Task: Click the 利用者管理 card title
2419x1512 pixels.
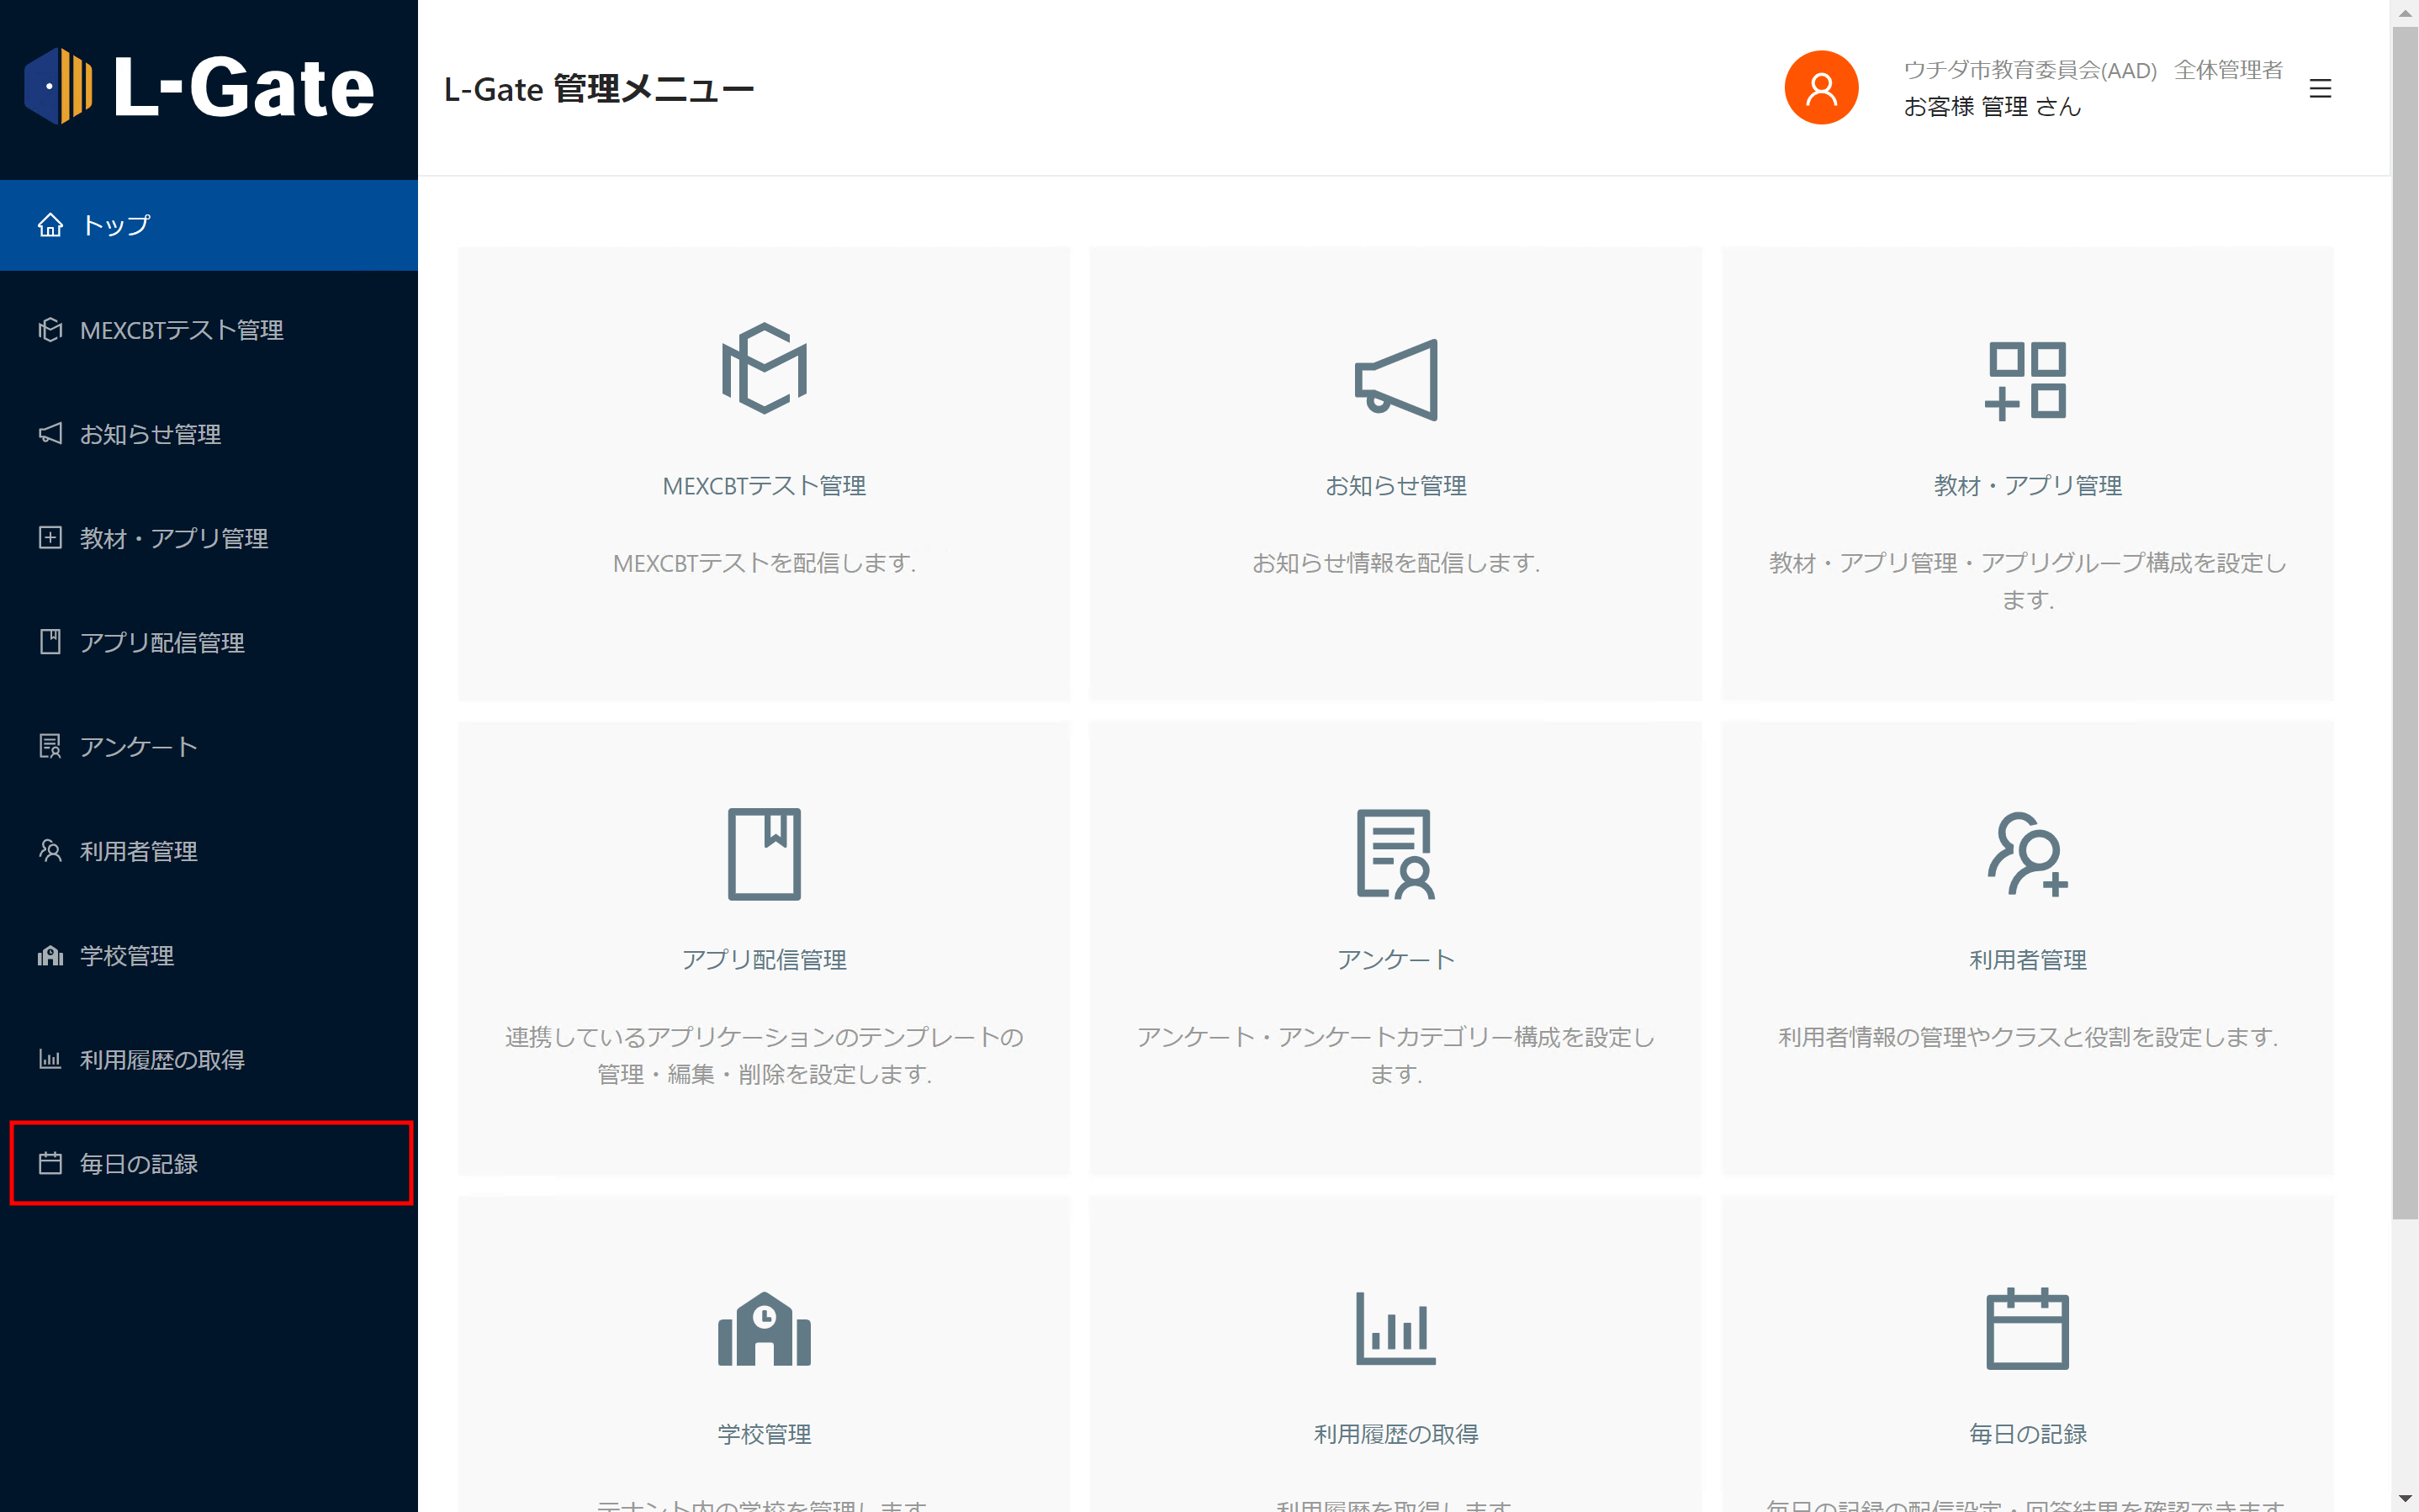Action: [x=2027, y=960]
